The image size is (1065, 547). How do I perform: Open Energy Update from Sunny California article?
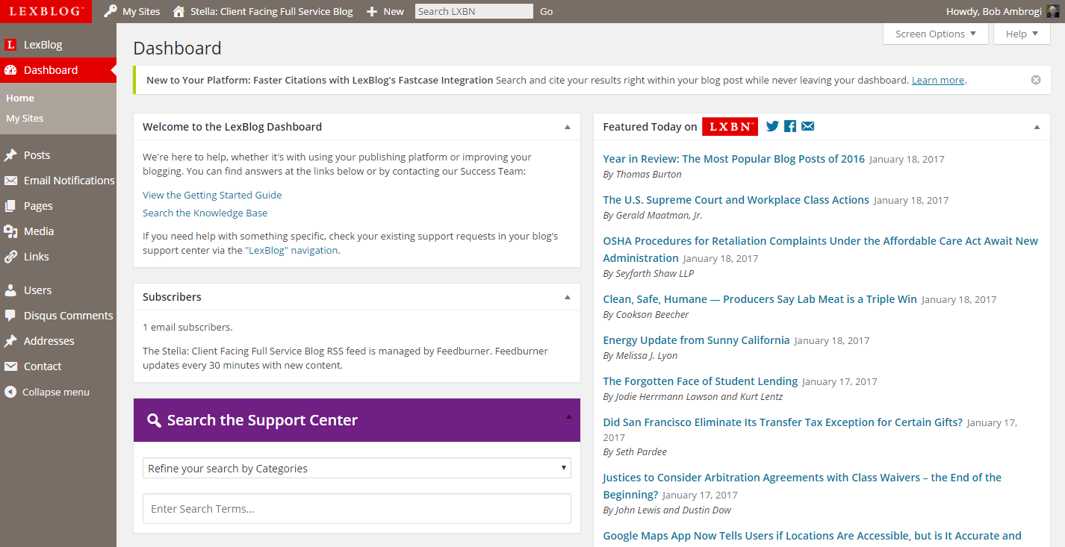[x=696, y=340]
